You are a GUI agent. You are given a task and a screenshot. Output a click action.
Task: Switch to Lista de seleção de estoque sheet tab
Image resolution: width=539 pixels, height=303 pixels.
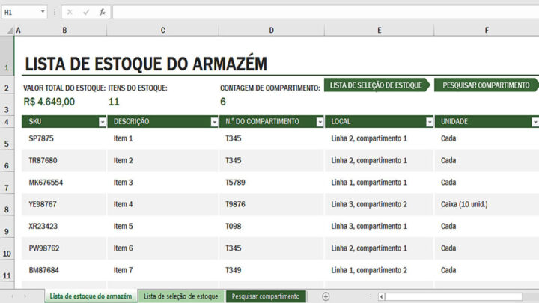(x=181, y=296)
